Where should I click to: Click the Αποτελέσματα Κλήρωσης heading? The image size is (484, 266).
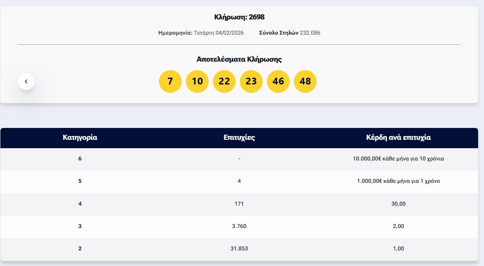pos(239,60)
